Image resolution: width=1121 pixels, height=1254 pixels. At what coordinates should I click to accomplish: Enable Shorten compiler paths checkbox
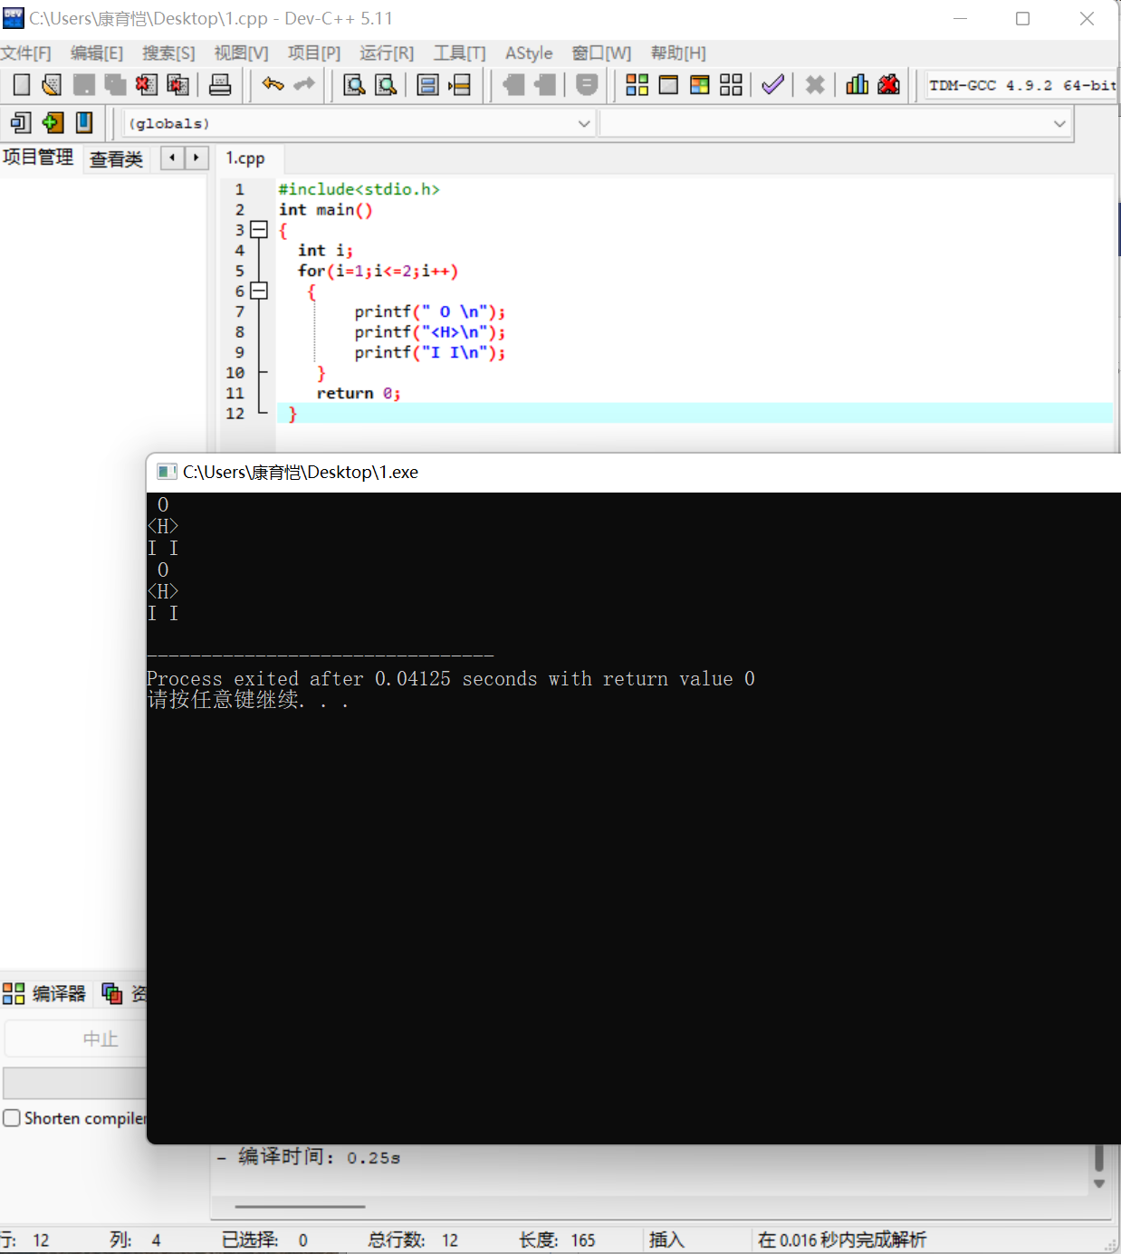pos(12,1118)
